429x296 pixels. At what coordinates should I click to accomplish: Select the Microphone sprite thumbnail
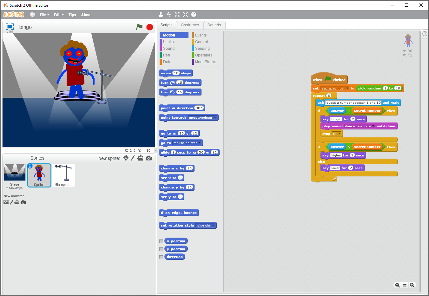63,175
